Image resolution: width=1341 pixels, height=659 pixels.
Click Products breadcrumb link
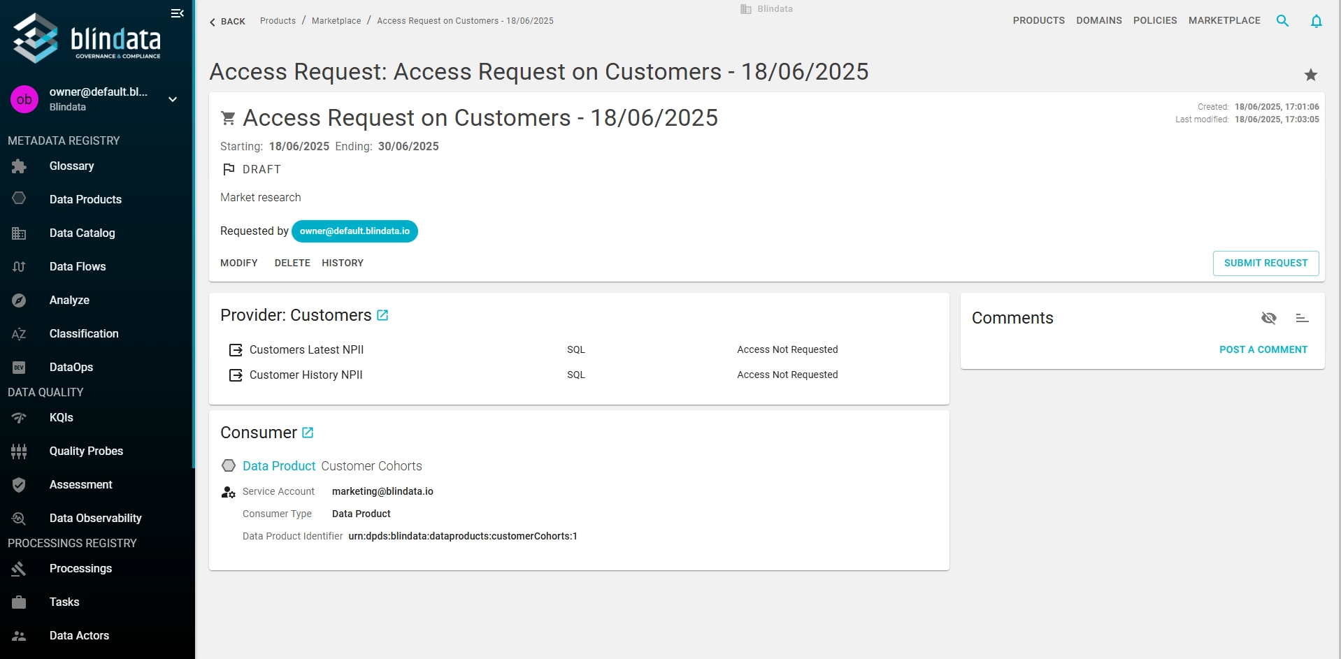point(278,21)
